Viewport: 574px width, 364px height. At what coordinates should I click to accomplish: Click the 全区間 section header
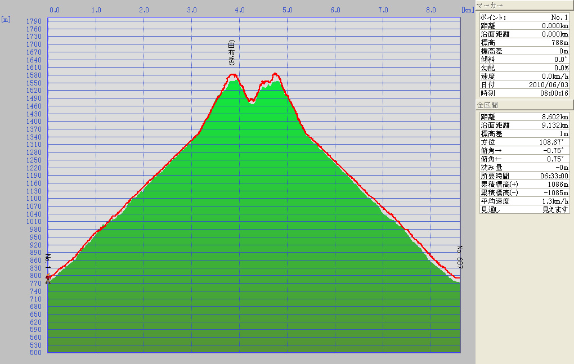[524, 105]
